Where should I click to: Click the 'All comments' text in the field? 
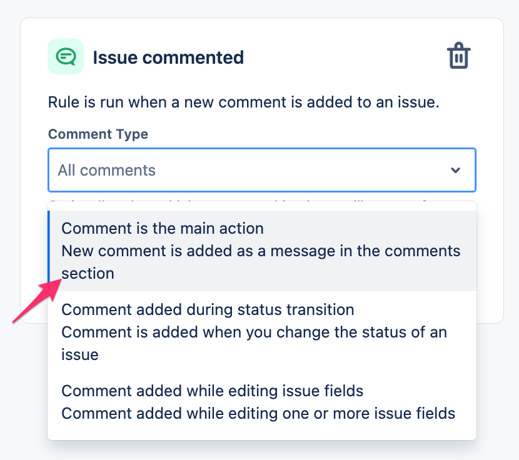click(106, 169)
